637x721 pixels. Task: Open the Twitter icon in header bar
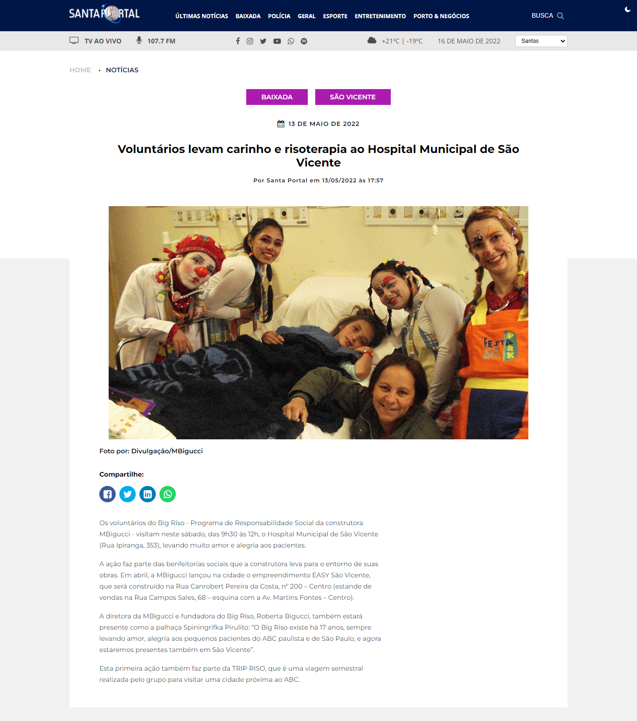pos(263,41)
